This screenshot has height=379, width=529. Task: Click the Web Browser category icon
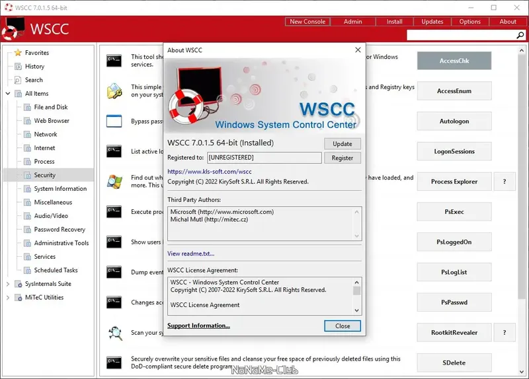pyautogui.click(x=27, y=121)
